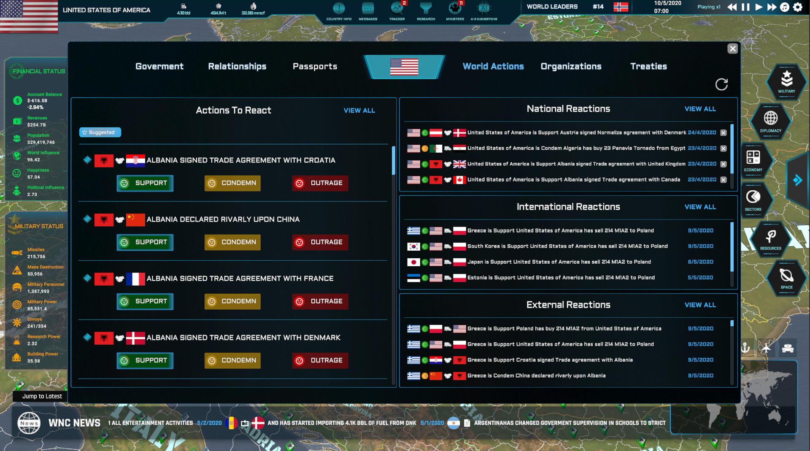Pause the game simulation
810x451 pixels.
click(x=745, y=7)
